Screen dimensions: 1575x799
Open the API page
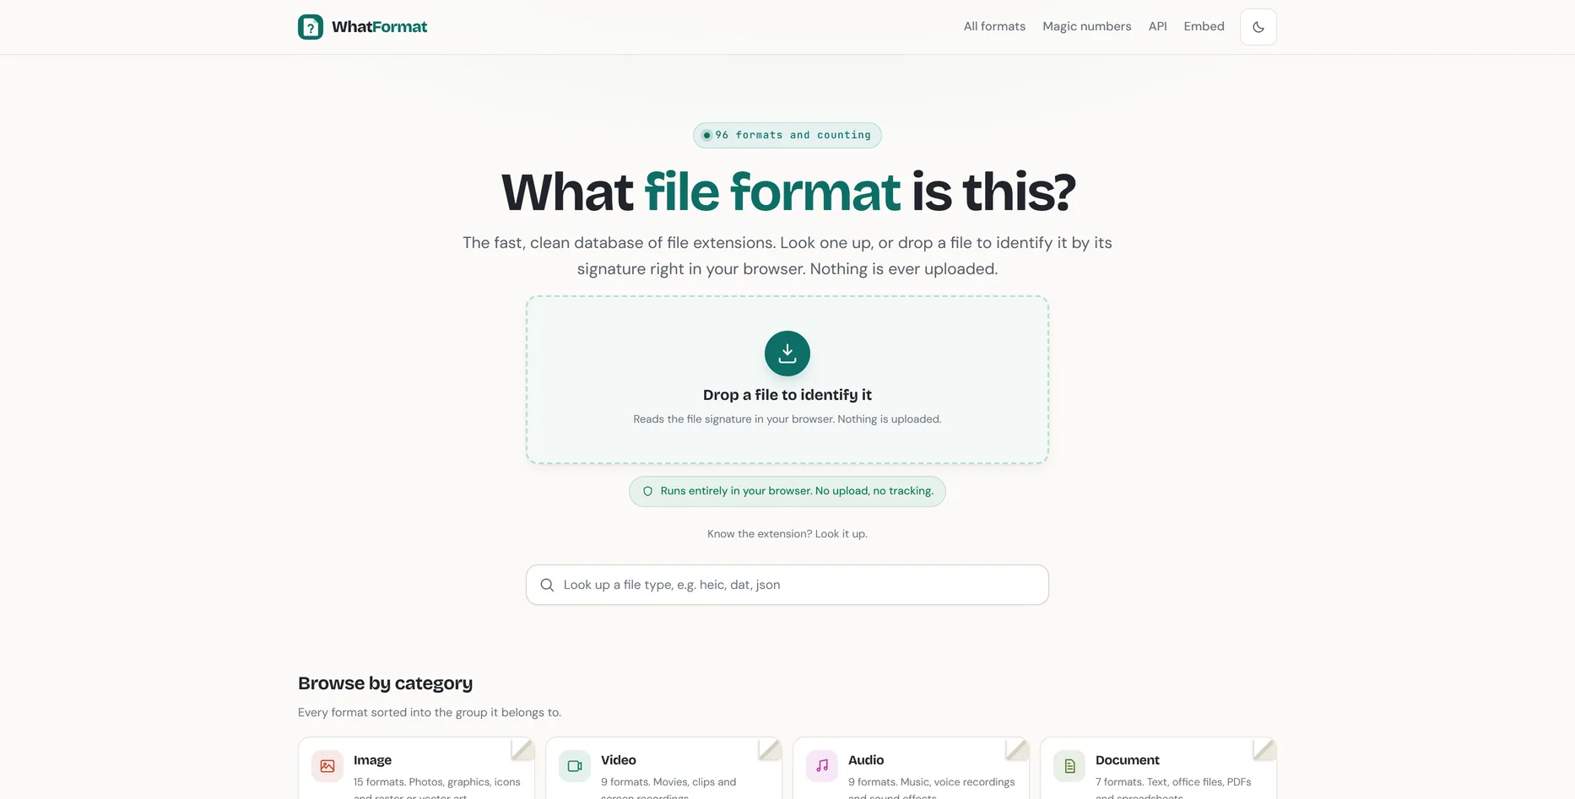click(1157, 26)
